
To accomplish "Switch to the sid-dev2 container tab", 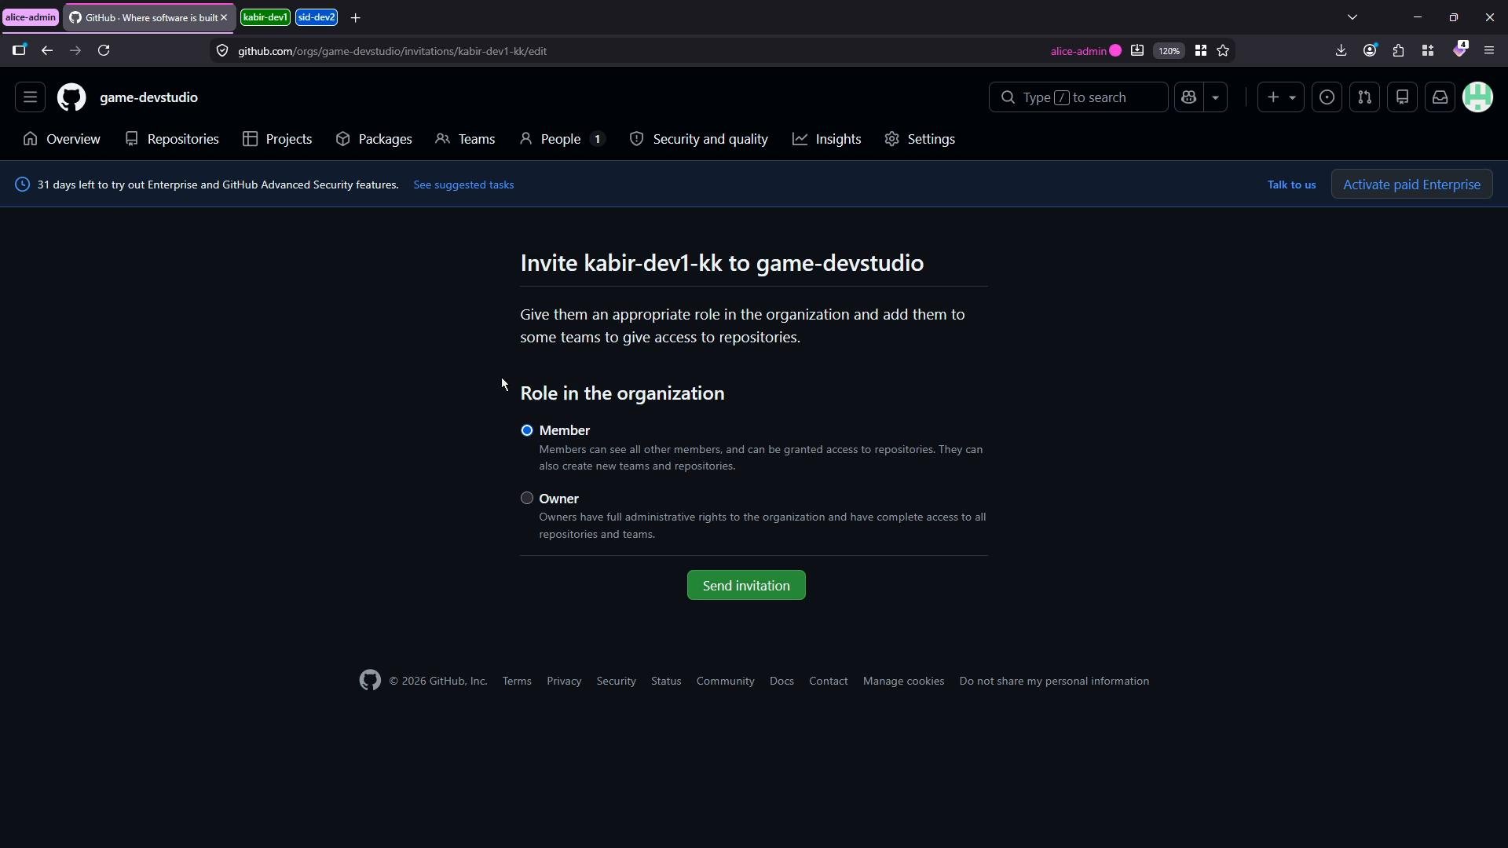I will 317,17.
